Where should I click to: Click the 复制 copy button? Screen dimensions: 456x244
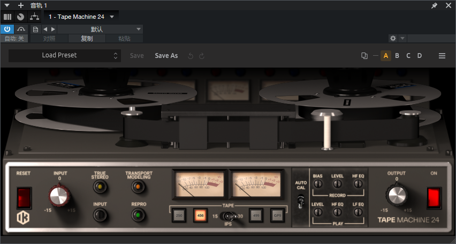point(87,39)
